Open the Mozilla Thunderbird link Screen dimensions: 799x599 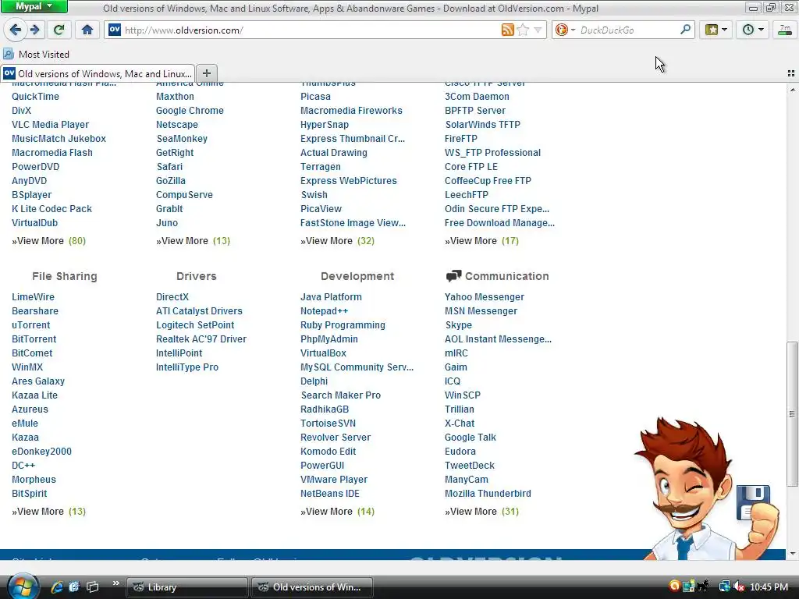click(488, 494)
